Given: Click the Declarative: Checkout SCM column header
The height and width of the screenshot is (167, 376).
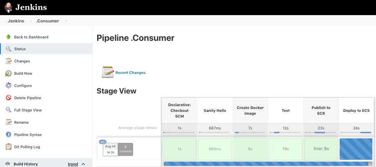Looking at the screenshot, I should pos(179,110).
